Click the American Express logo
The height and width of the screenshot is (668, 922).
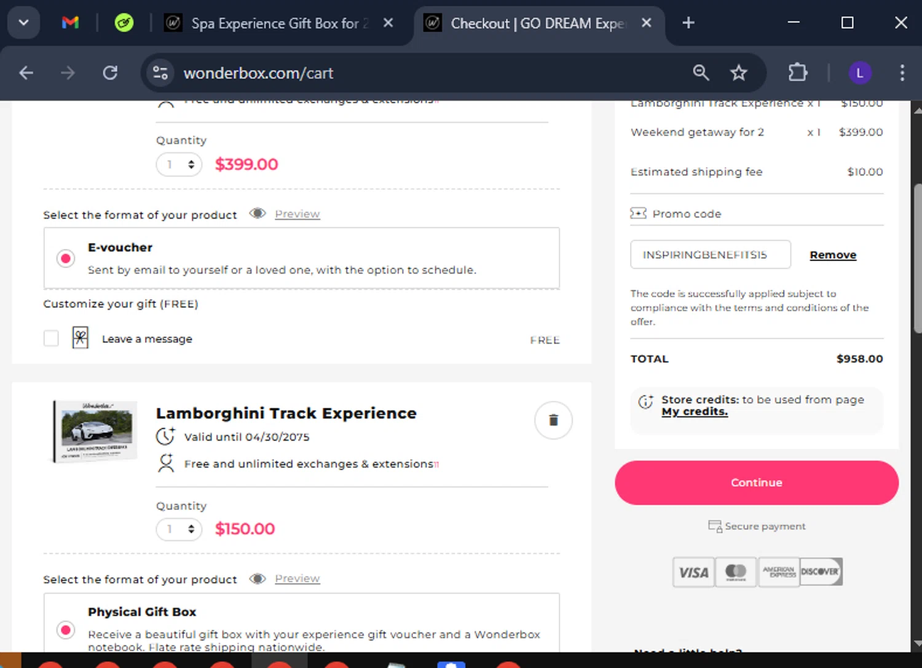779,573
